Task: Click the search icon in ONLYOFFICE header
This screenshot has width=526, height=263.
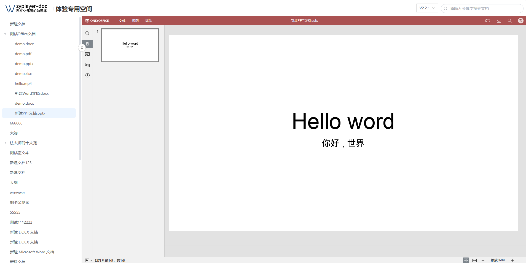Action: tap(509, 21)
